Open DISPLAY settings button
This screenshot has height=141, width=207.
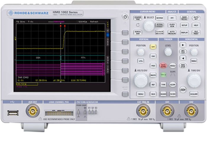tap(184, 32)
